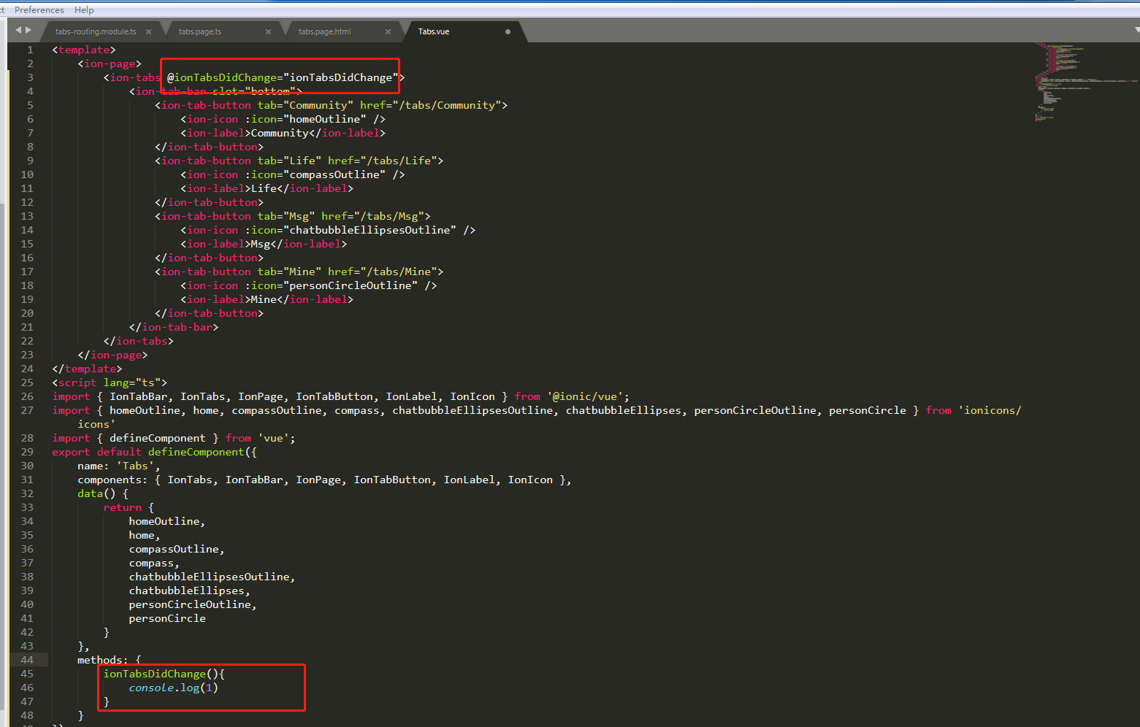1140x727 pixels.
Task: Open the Preferences menu
Action: pyautogui.click(x=39, y=9)
